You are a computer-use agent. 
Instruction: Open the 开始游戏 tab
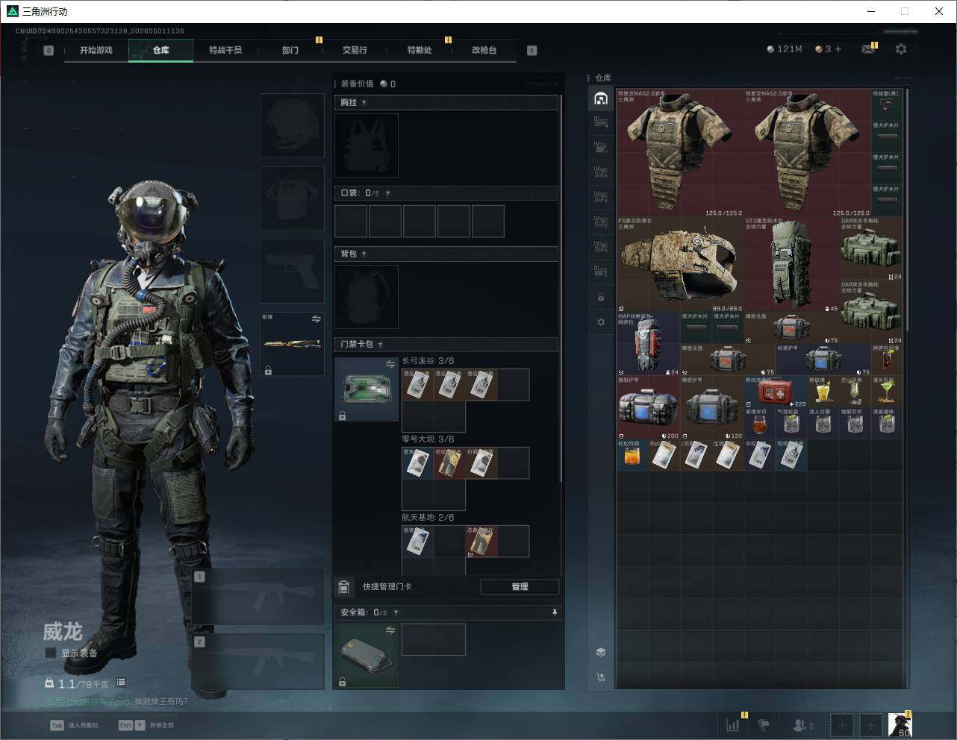point(96,50)
